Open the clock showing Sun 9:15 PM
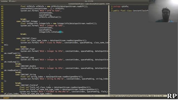The image size is (178, 100). (x=89, y=1)
